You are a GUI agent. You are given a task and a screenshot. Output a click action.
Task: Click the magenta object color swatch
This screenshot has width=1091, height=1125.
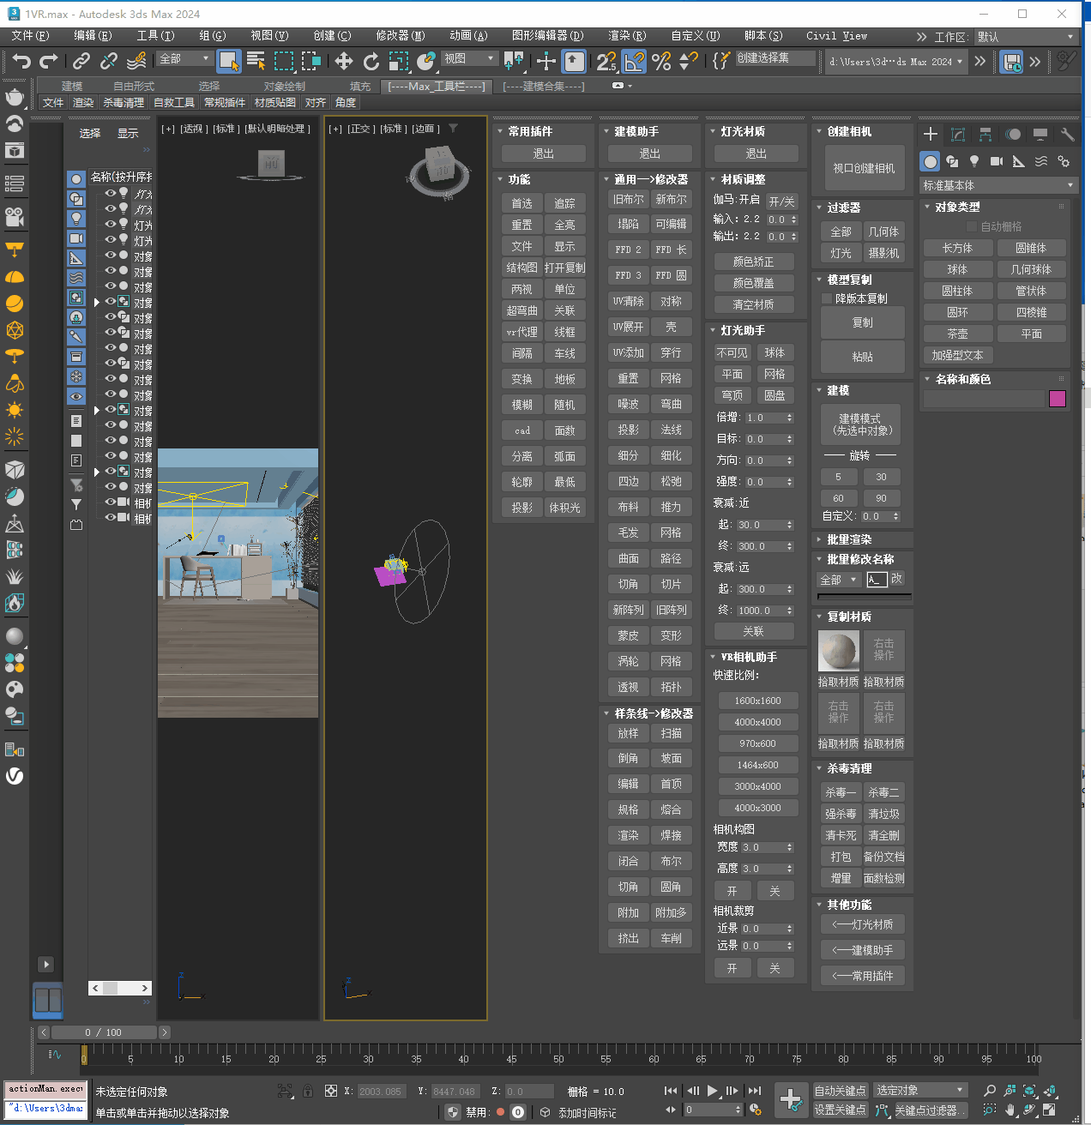click(x=1057, y=399)
